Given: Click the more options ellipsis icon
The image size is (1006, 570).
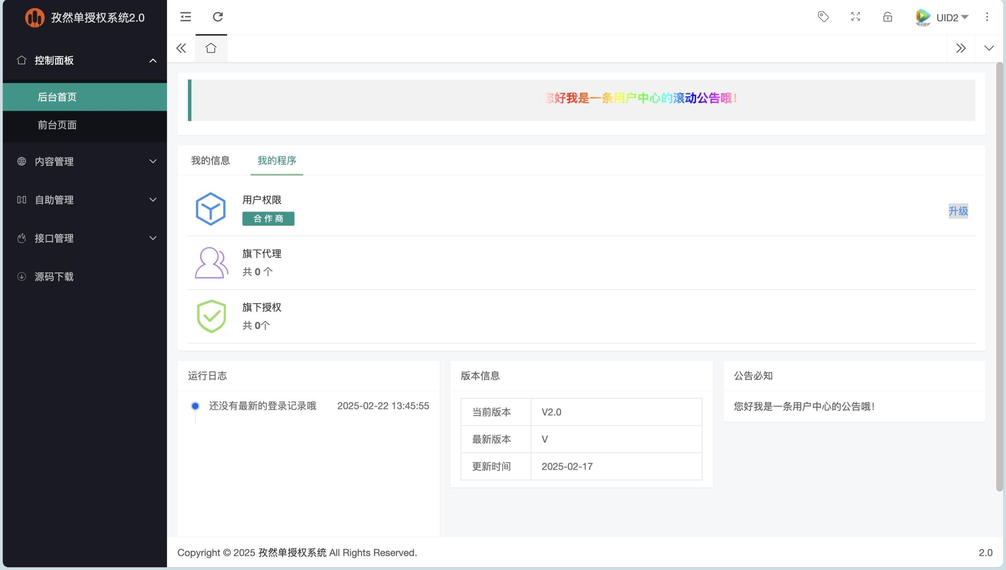Looking at the screenshot, I should click(x=988, y=16).
